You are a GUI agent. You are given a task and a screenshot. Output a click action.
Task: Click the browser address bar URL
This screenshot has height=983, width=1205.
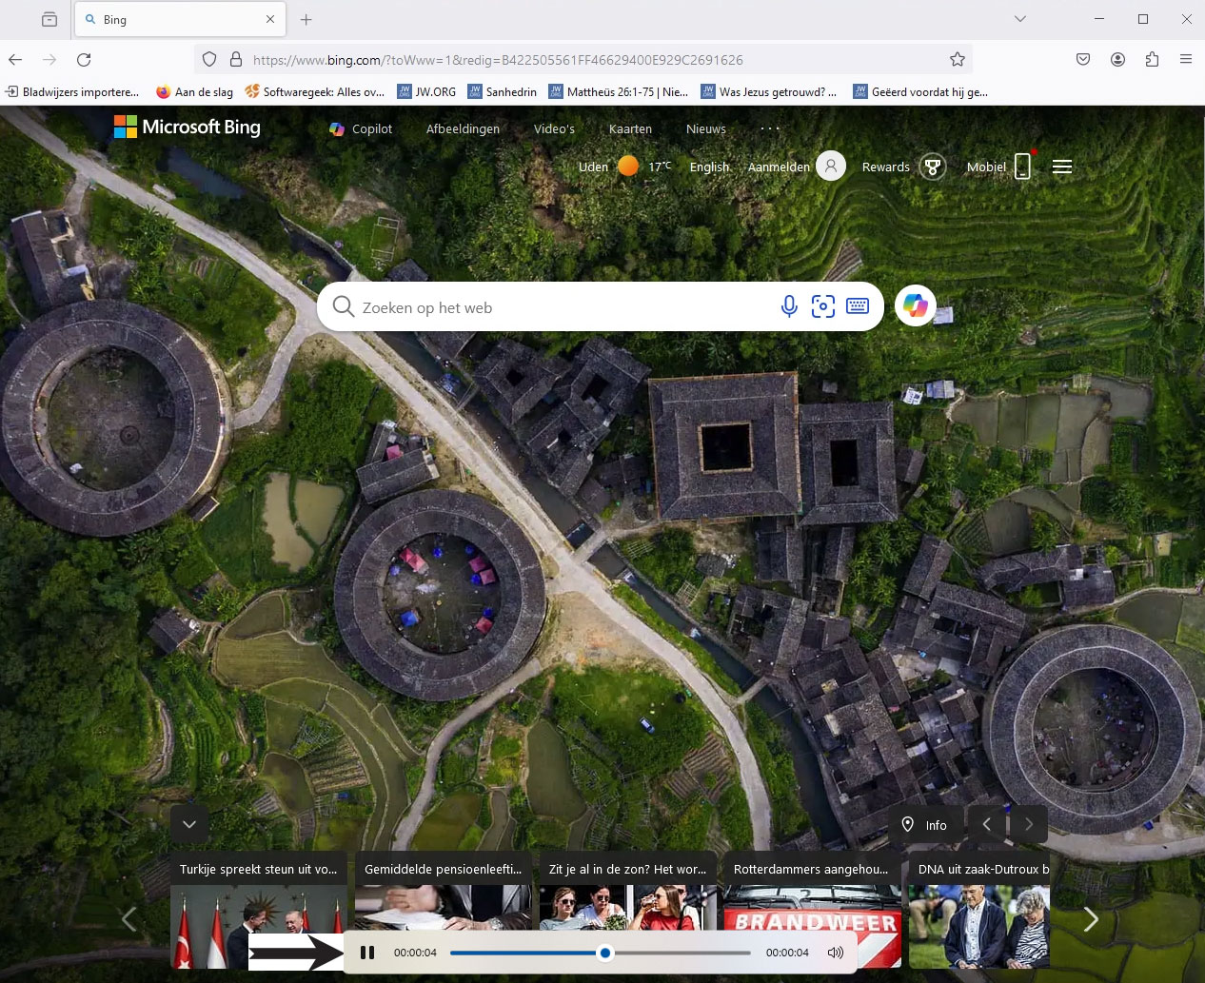click(x=498, y=59)
